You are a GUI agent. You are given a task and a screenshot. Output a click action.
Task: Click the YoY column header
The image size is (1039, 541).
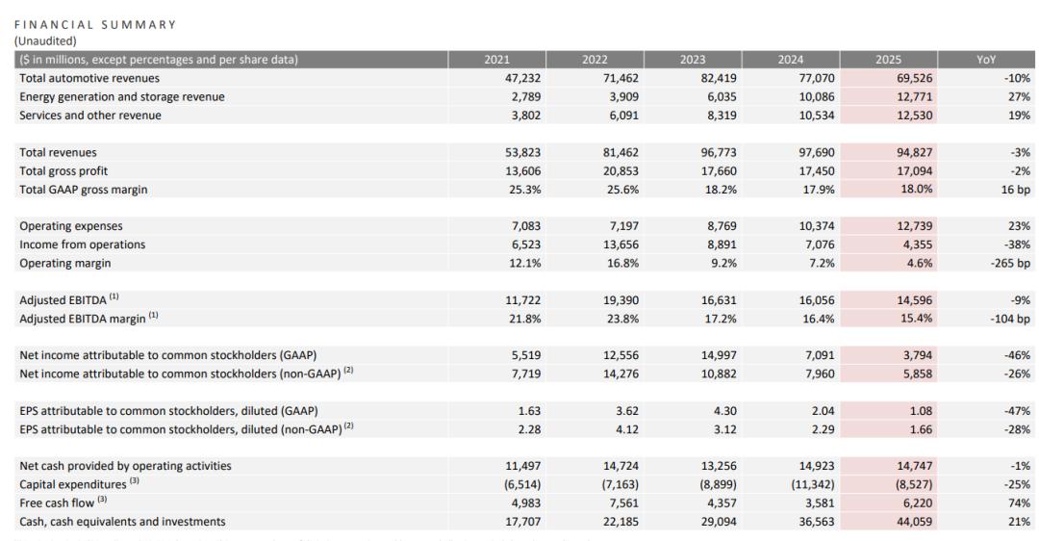[x=987, y=60]
